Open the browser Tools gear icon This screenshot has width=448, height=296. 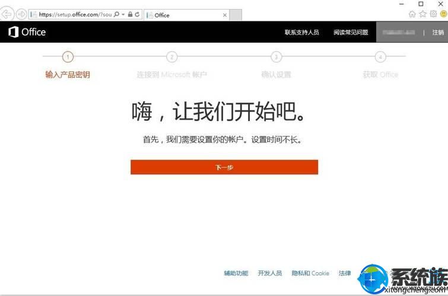(433, 14)
